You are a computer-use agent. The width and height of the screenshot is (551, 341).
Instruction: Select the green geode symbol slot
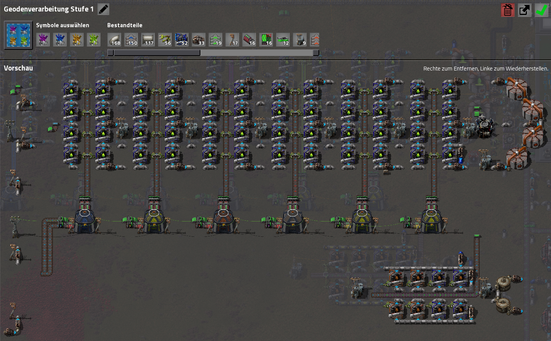tap(93, 39)
